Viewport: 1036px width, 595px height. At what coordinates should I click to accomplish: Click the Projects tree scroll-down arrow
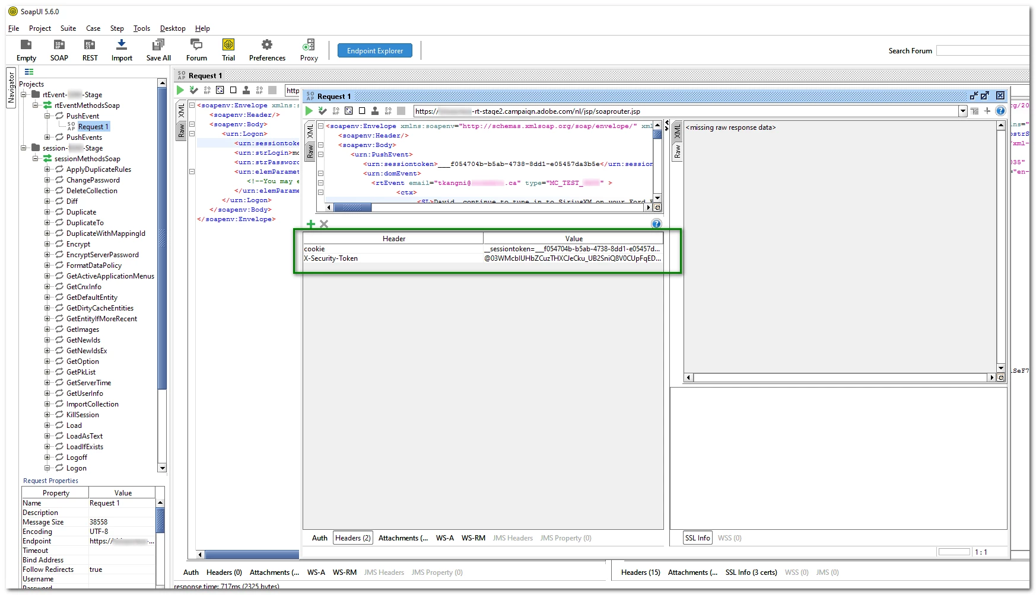coord(162,468)
